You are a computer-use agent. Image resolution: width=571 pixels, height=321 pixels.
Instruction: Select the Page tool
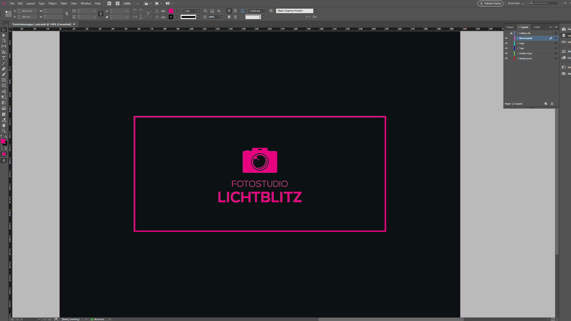click(x=4, y=41)
